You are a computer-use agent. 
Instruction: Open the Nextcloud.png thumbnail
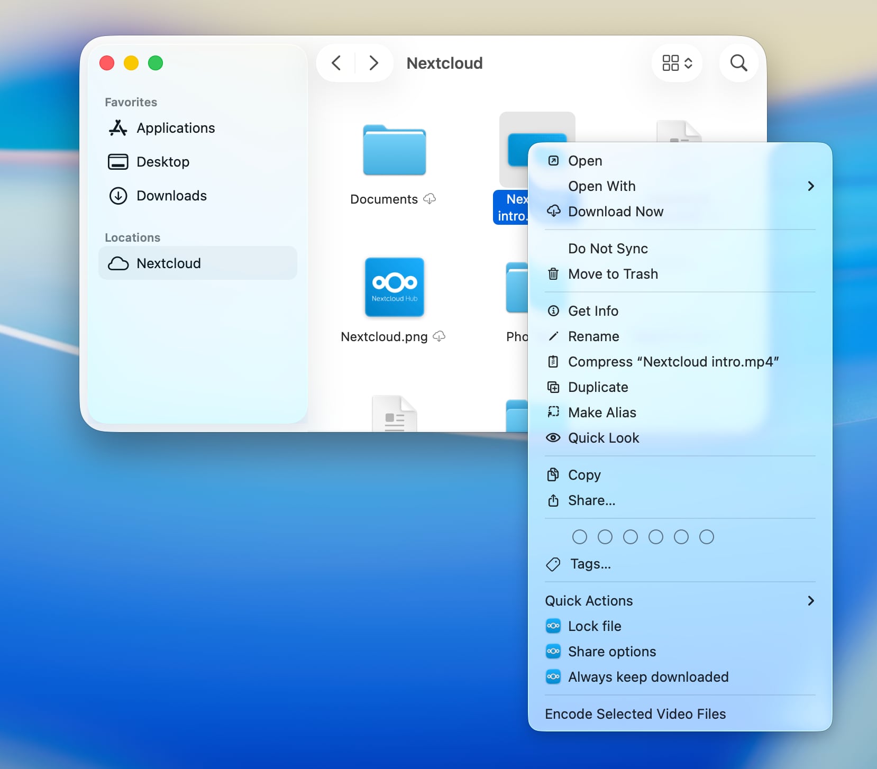pos(395,287)
